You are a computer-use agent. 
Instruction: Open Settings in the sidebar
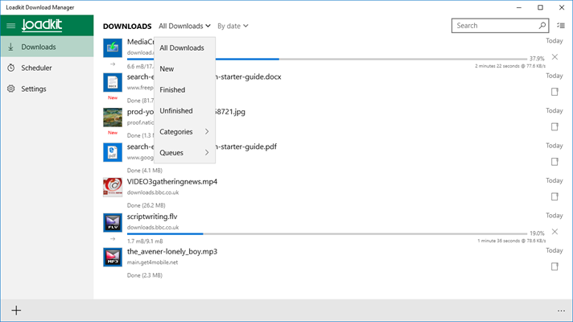[47, 89]
